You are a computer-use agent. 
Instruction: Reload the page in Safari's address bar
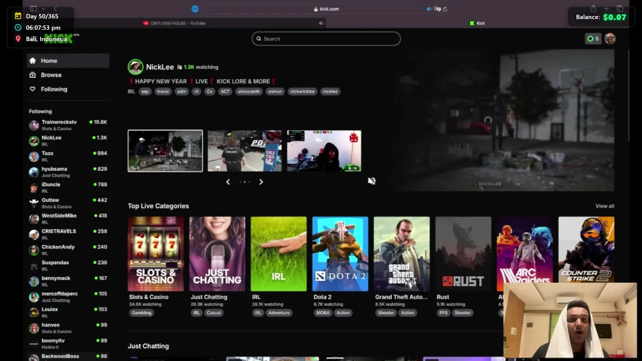click(x=445, y=9)
